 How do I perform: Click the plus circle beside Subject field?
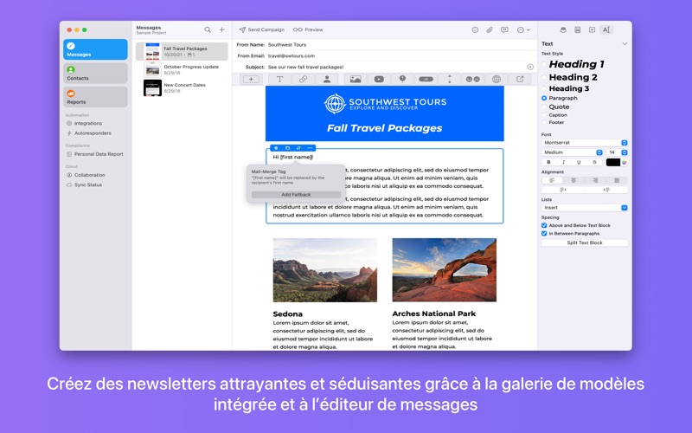coord(530,67)
